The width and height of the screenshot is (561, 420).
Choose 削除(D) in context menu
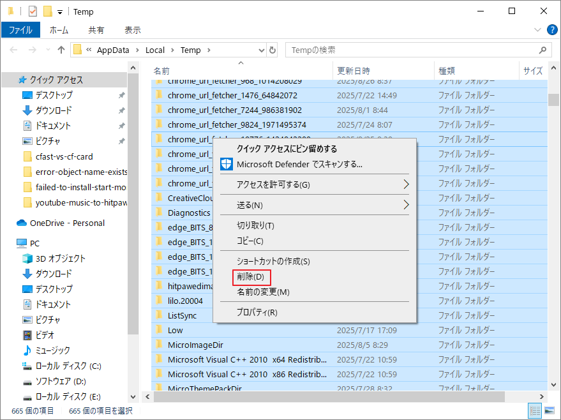[x=315, y=277]
